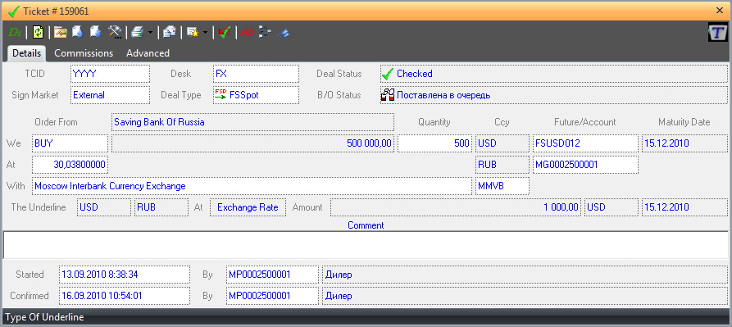Open the folder with hand icon
Image resolution: width=732 pixels, height=327 pixels.
coord(60,32)
